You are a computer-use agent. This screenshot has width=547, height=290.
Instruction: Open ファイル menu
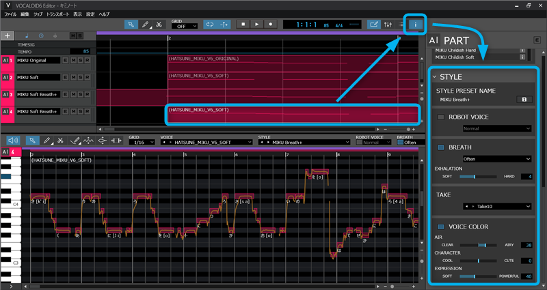[x=10, y=14]
